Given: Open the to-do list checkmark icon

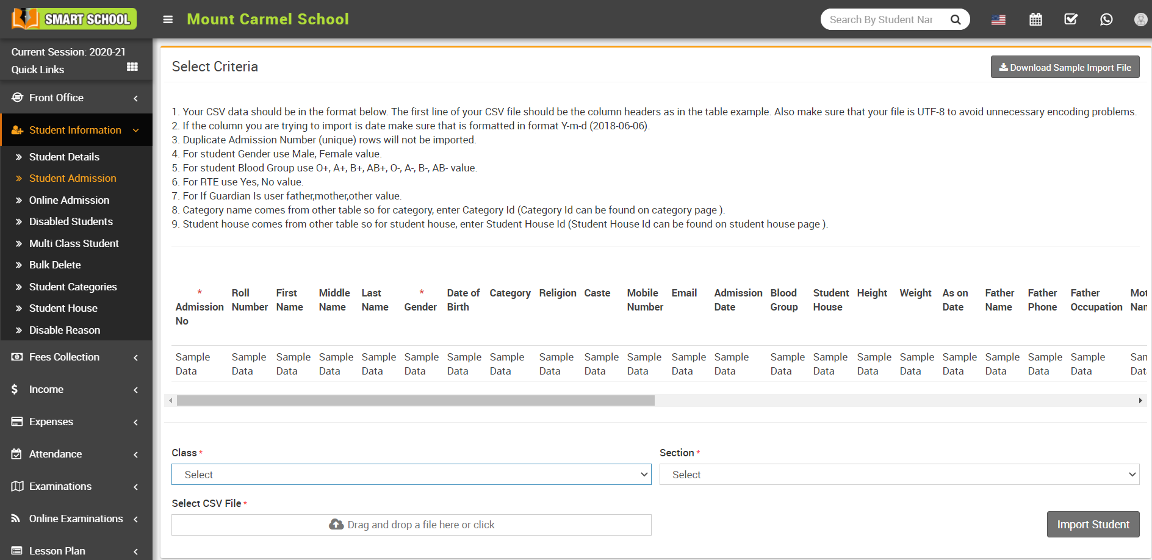Looking at the screenshot, I should tap(1071, 19).
